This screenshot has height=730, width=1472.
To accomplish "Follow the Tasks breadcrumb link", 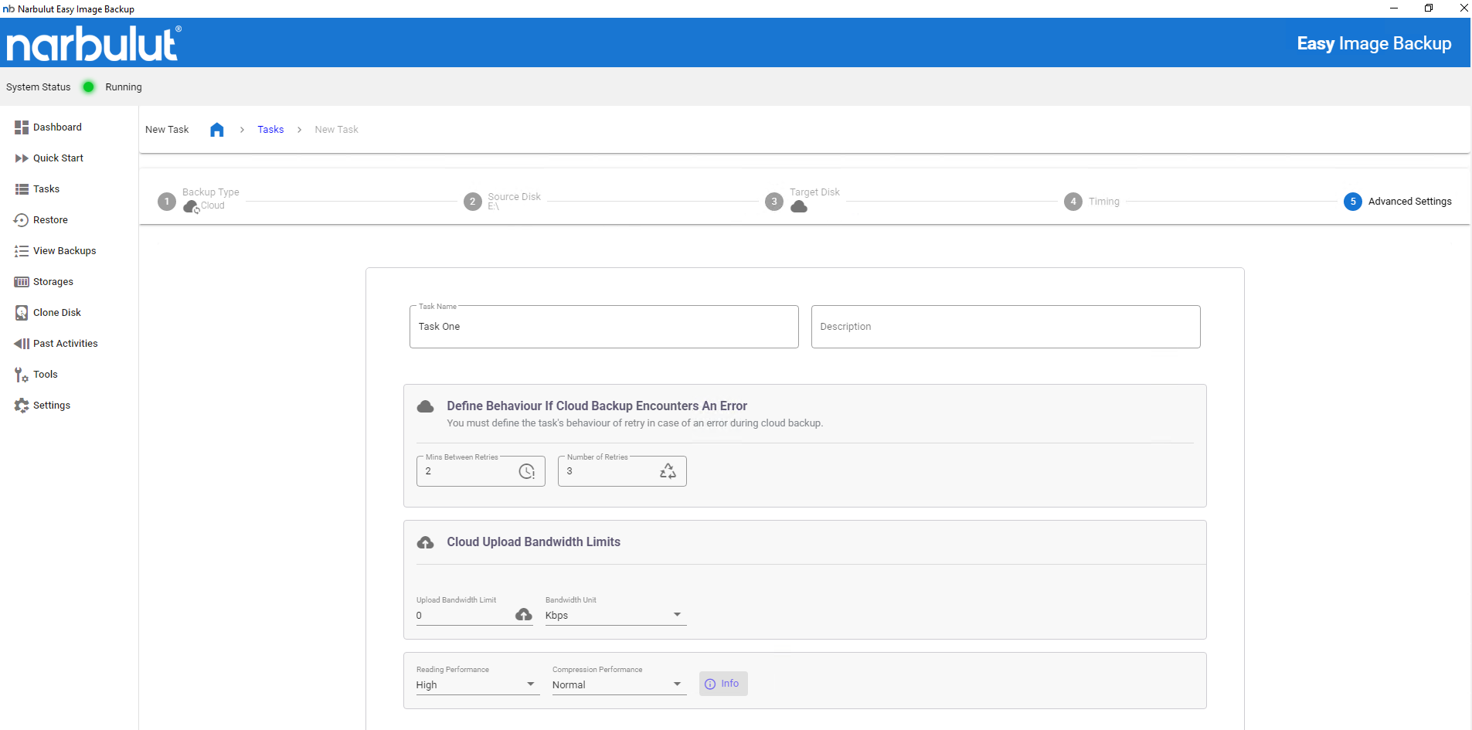I will tap(270, 130).
